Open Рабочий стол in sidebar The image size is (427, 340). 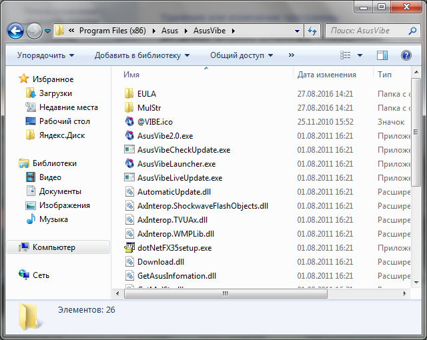click(65, 121)
